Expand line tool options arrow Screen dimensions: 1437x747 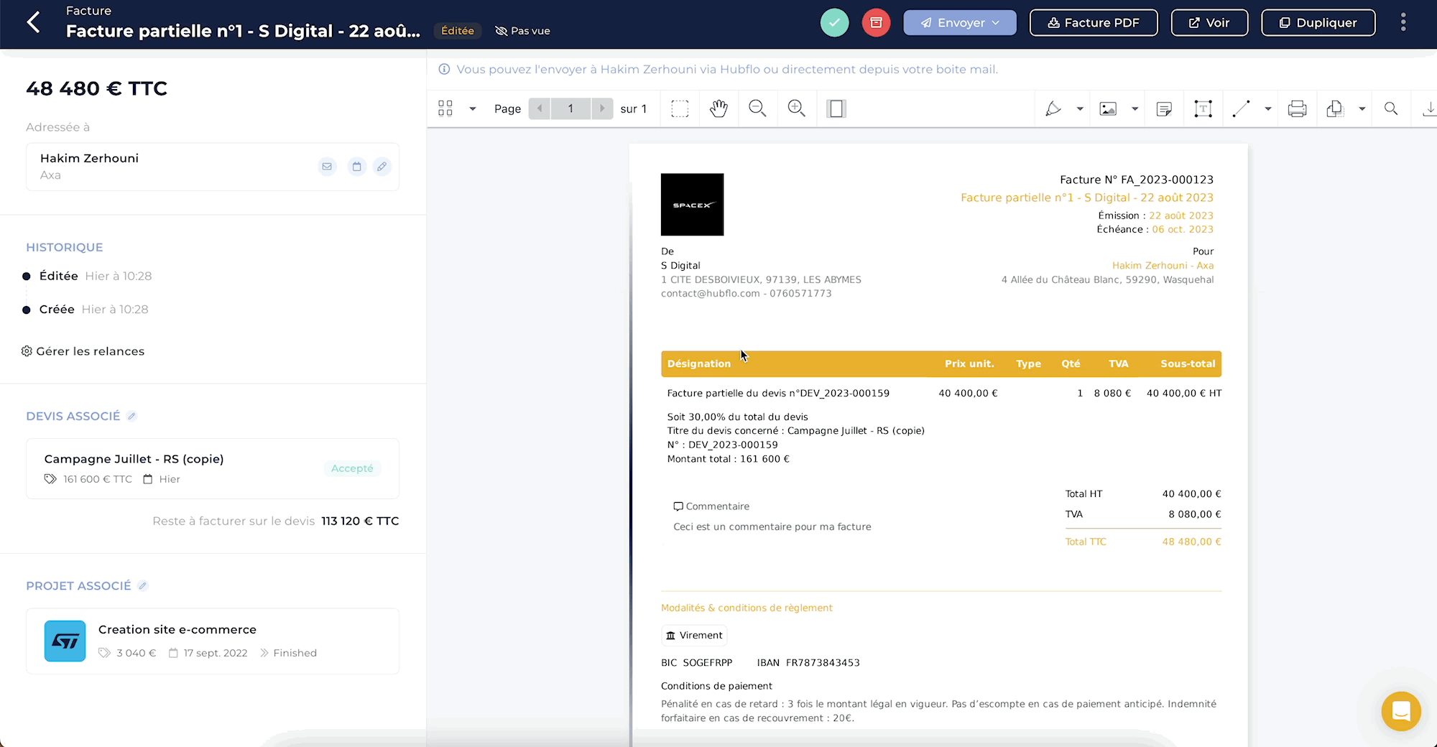tap(1268, 108)
